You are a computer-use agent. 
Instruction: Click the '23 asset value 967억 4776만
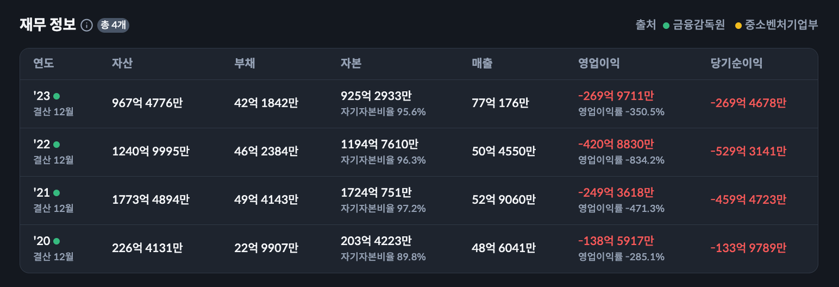tap(147, 103)
